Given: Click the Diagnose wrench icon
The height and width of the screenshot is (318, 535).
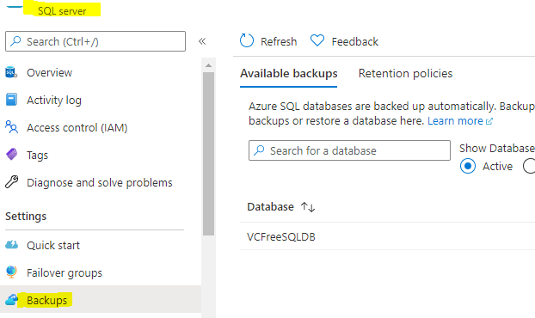Looking at the screenshot, I should click(11, 182).
